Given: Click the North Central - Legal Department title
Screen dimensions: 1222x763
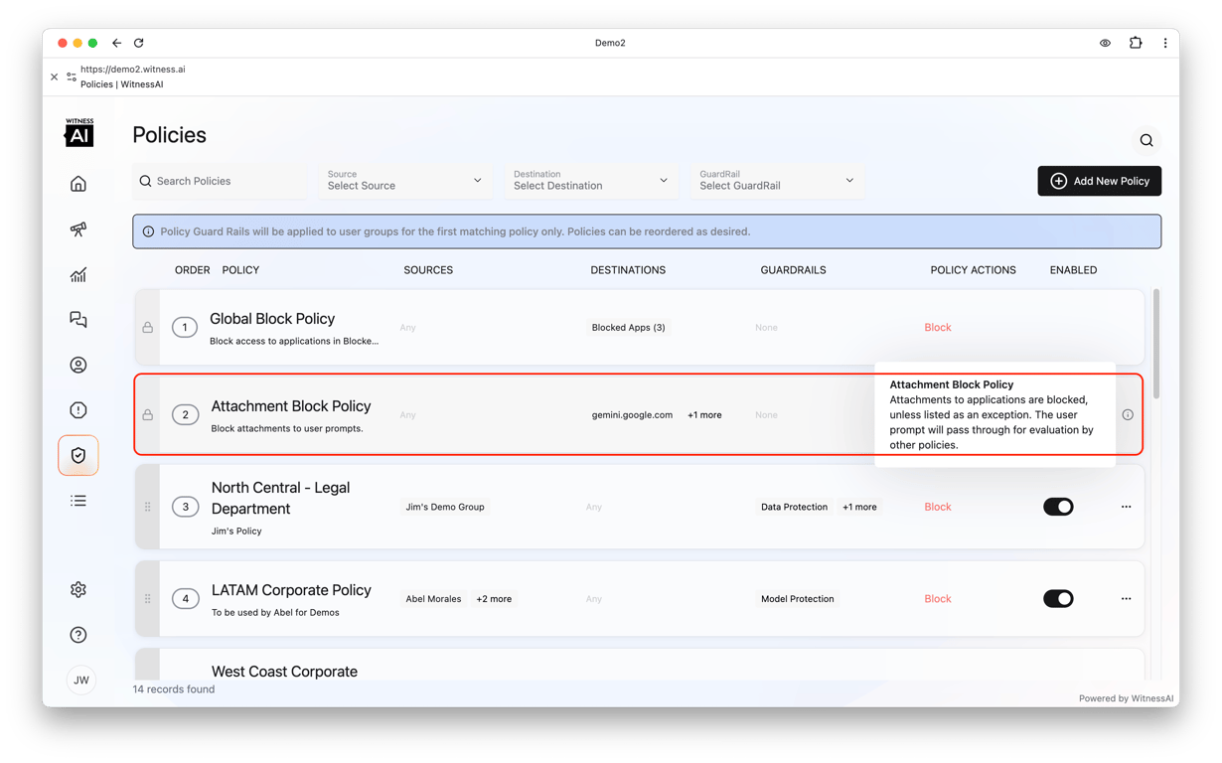Looking at the screenshot, I should (280, 498).
